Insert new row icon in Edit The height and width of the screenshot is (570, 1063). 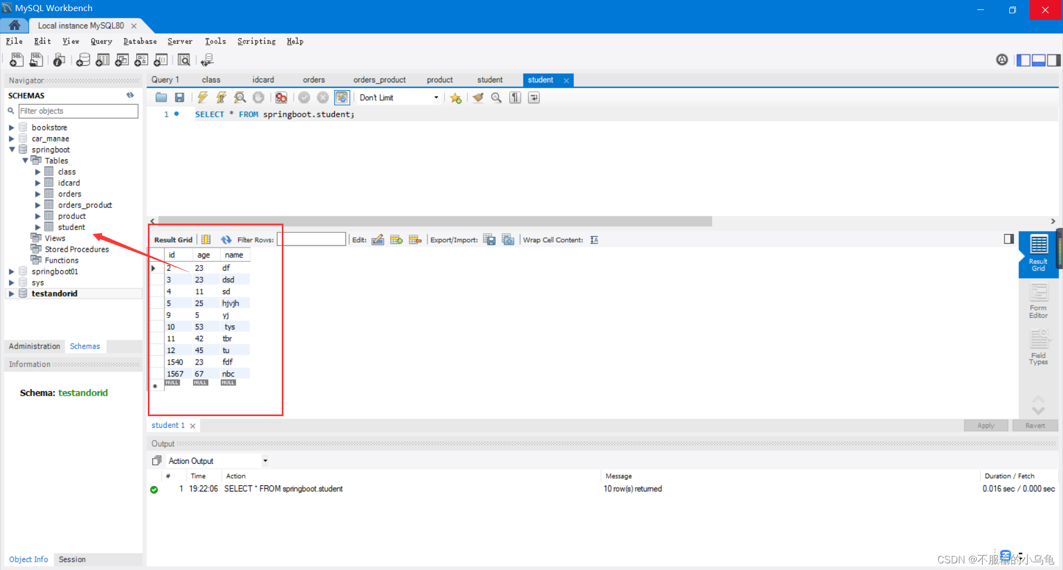click(x=396, y=240)
